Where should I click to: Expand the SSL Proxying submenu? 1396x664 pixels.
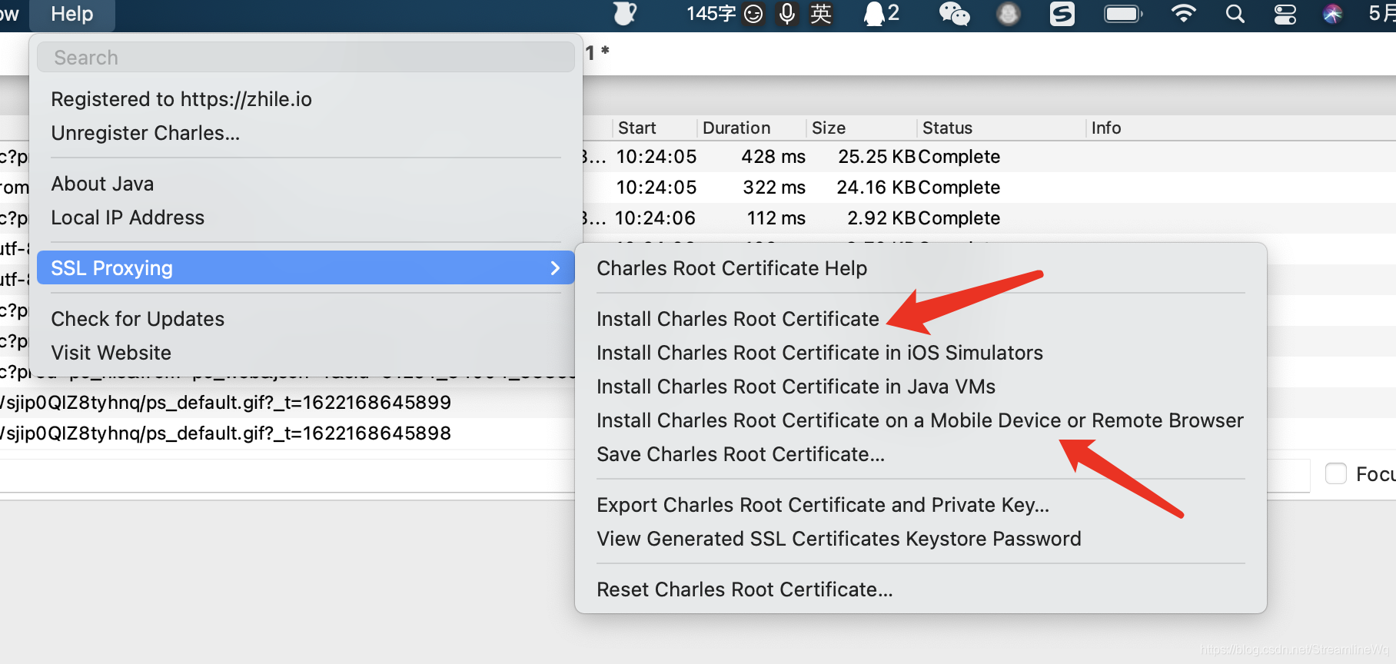[306, 267]
